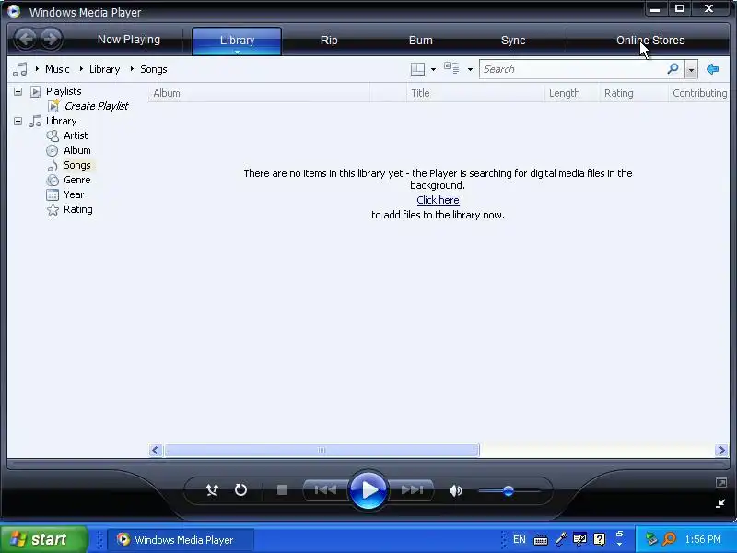This screenshot has width=737, height=553.
Task: Click the orange magnifier tray icon
Action: pos(670,538)
